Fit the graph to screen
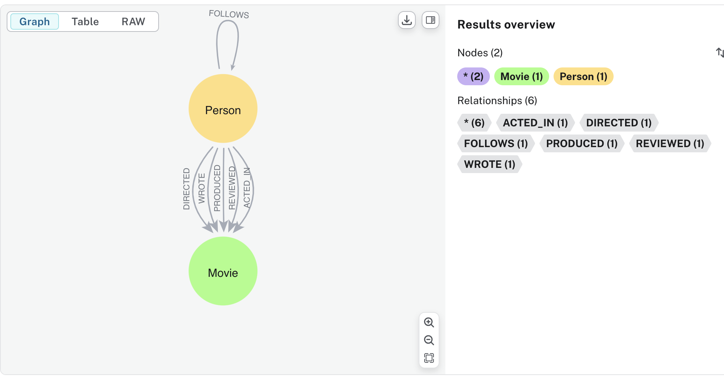This screenshot has height=378, width=724. (x=429, y=358)
